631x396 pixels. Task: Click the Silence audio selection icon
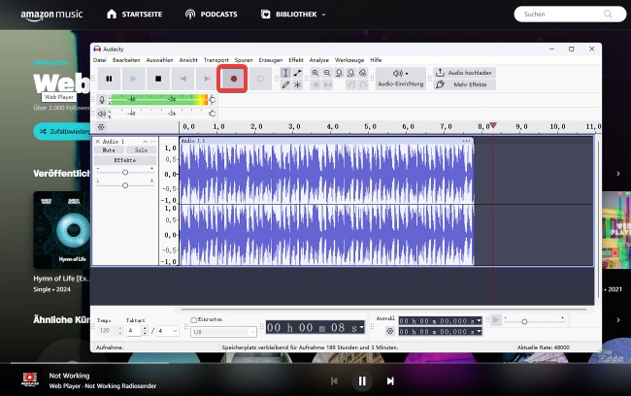[x=327, y=84]
